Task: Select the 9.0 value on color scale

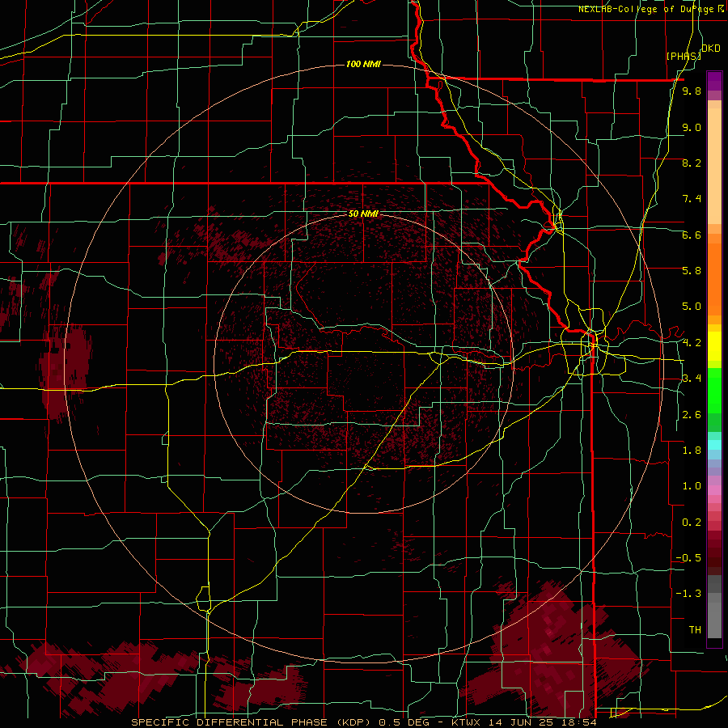Action: click(x=692, y=127)
